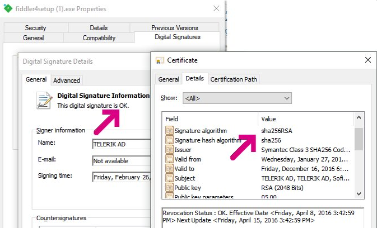Image resolution: width=377 pixels, height=228 pixels.
Task: Click the Valid from row icon
Action: (x=169, y=159)
